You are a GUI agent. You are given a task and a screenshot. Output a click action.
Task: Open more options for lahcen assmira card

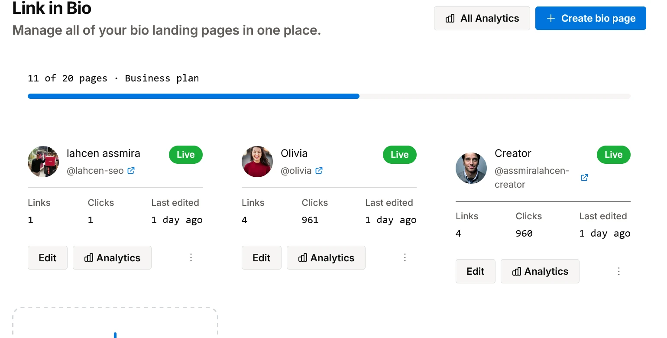click(x=191, y=258)
